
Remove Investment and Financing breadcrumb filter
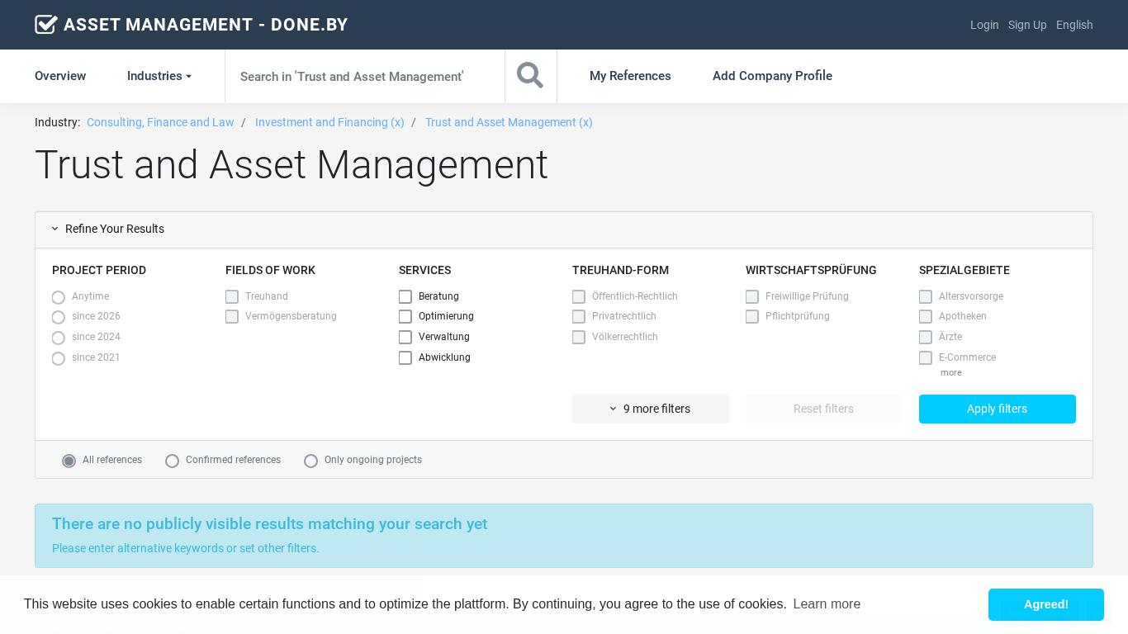[329, 122]
